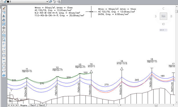Select the Copy objects tool
This screenshot has width=178, height=107.
point(4,12)
